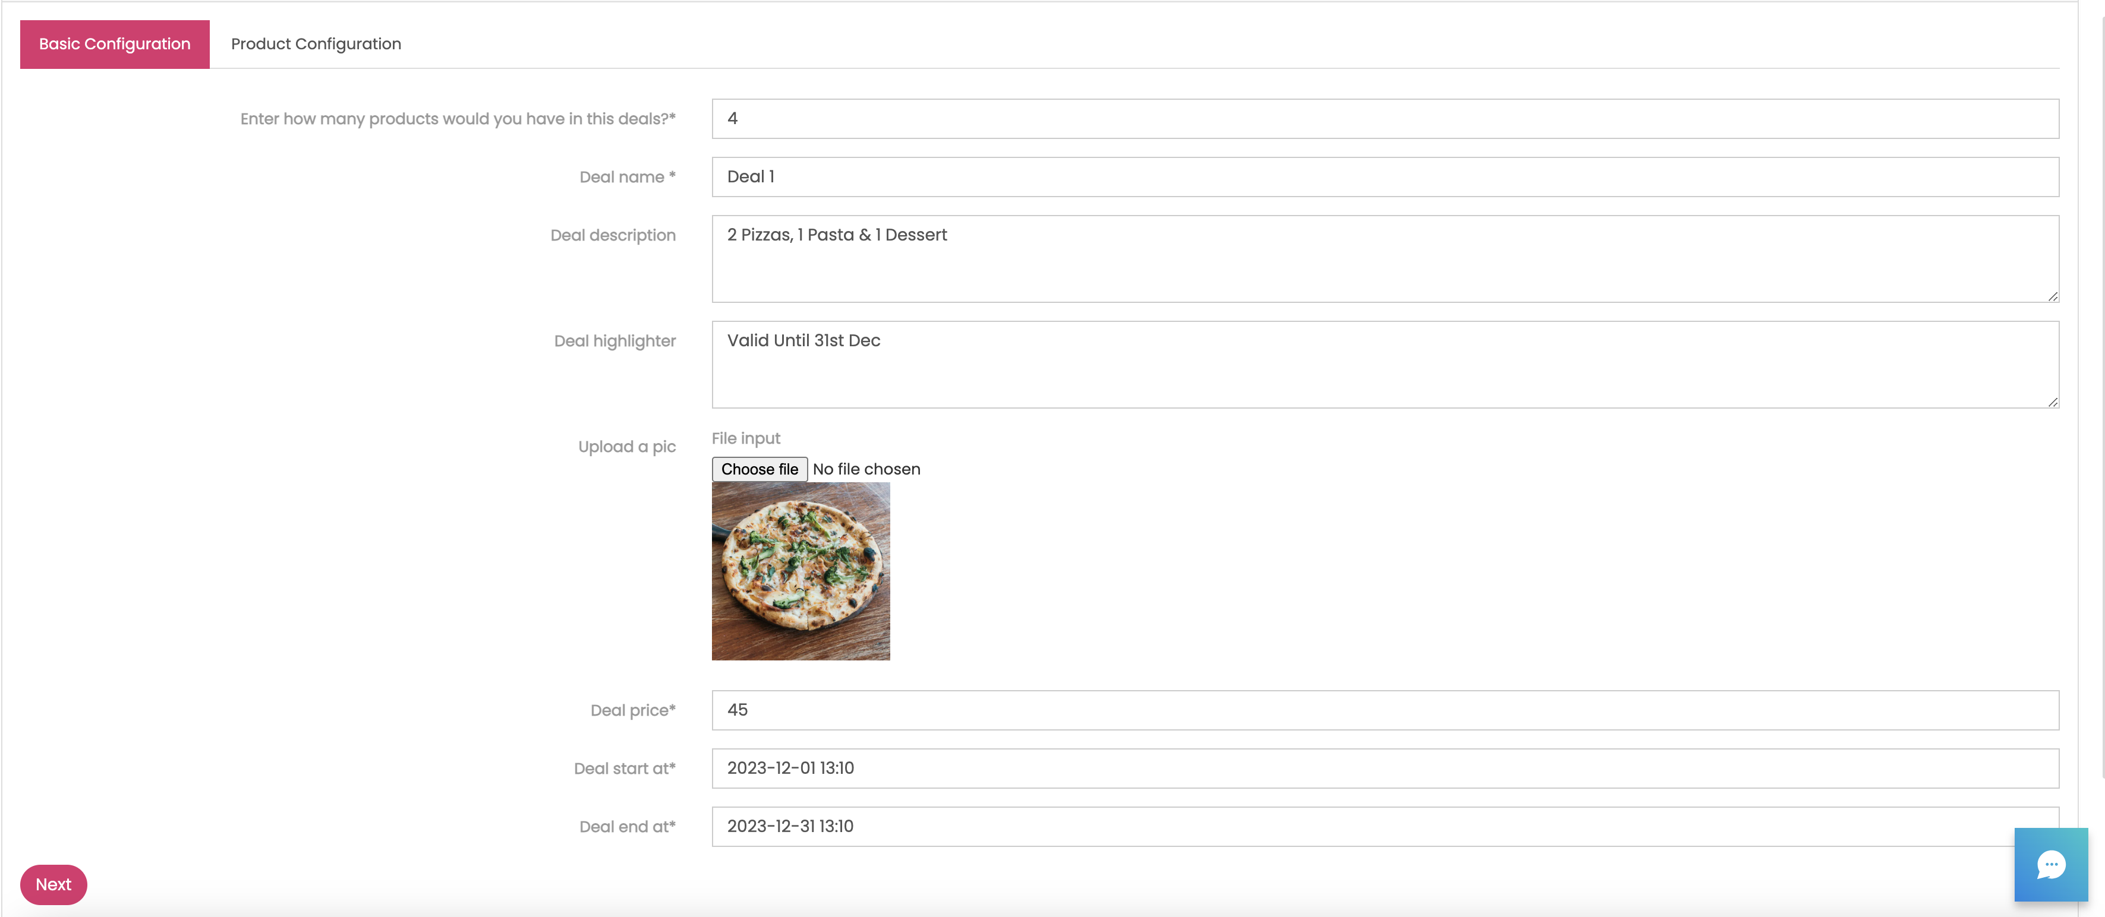
Task: Click the No file chosen text
Action: (x=866, y=469)
